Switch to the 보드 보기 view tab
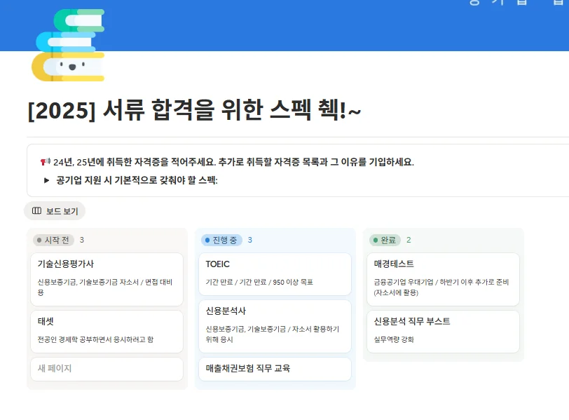569x420 pixels. 62,211
